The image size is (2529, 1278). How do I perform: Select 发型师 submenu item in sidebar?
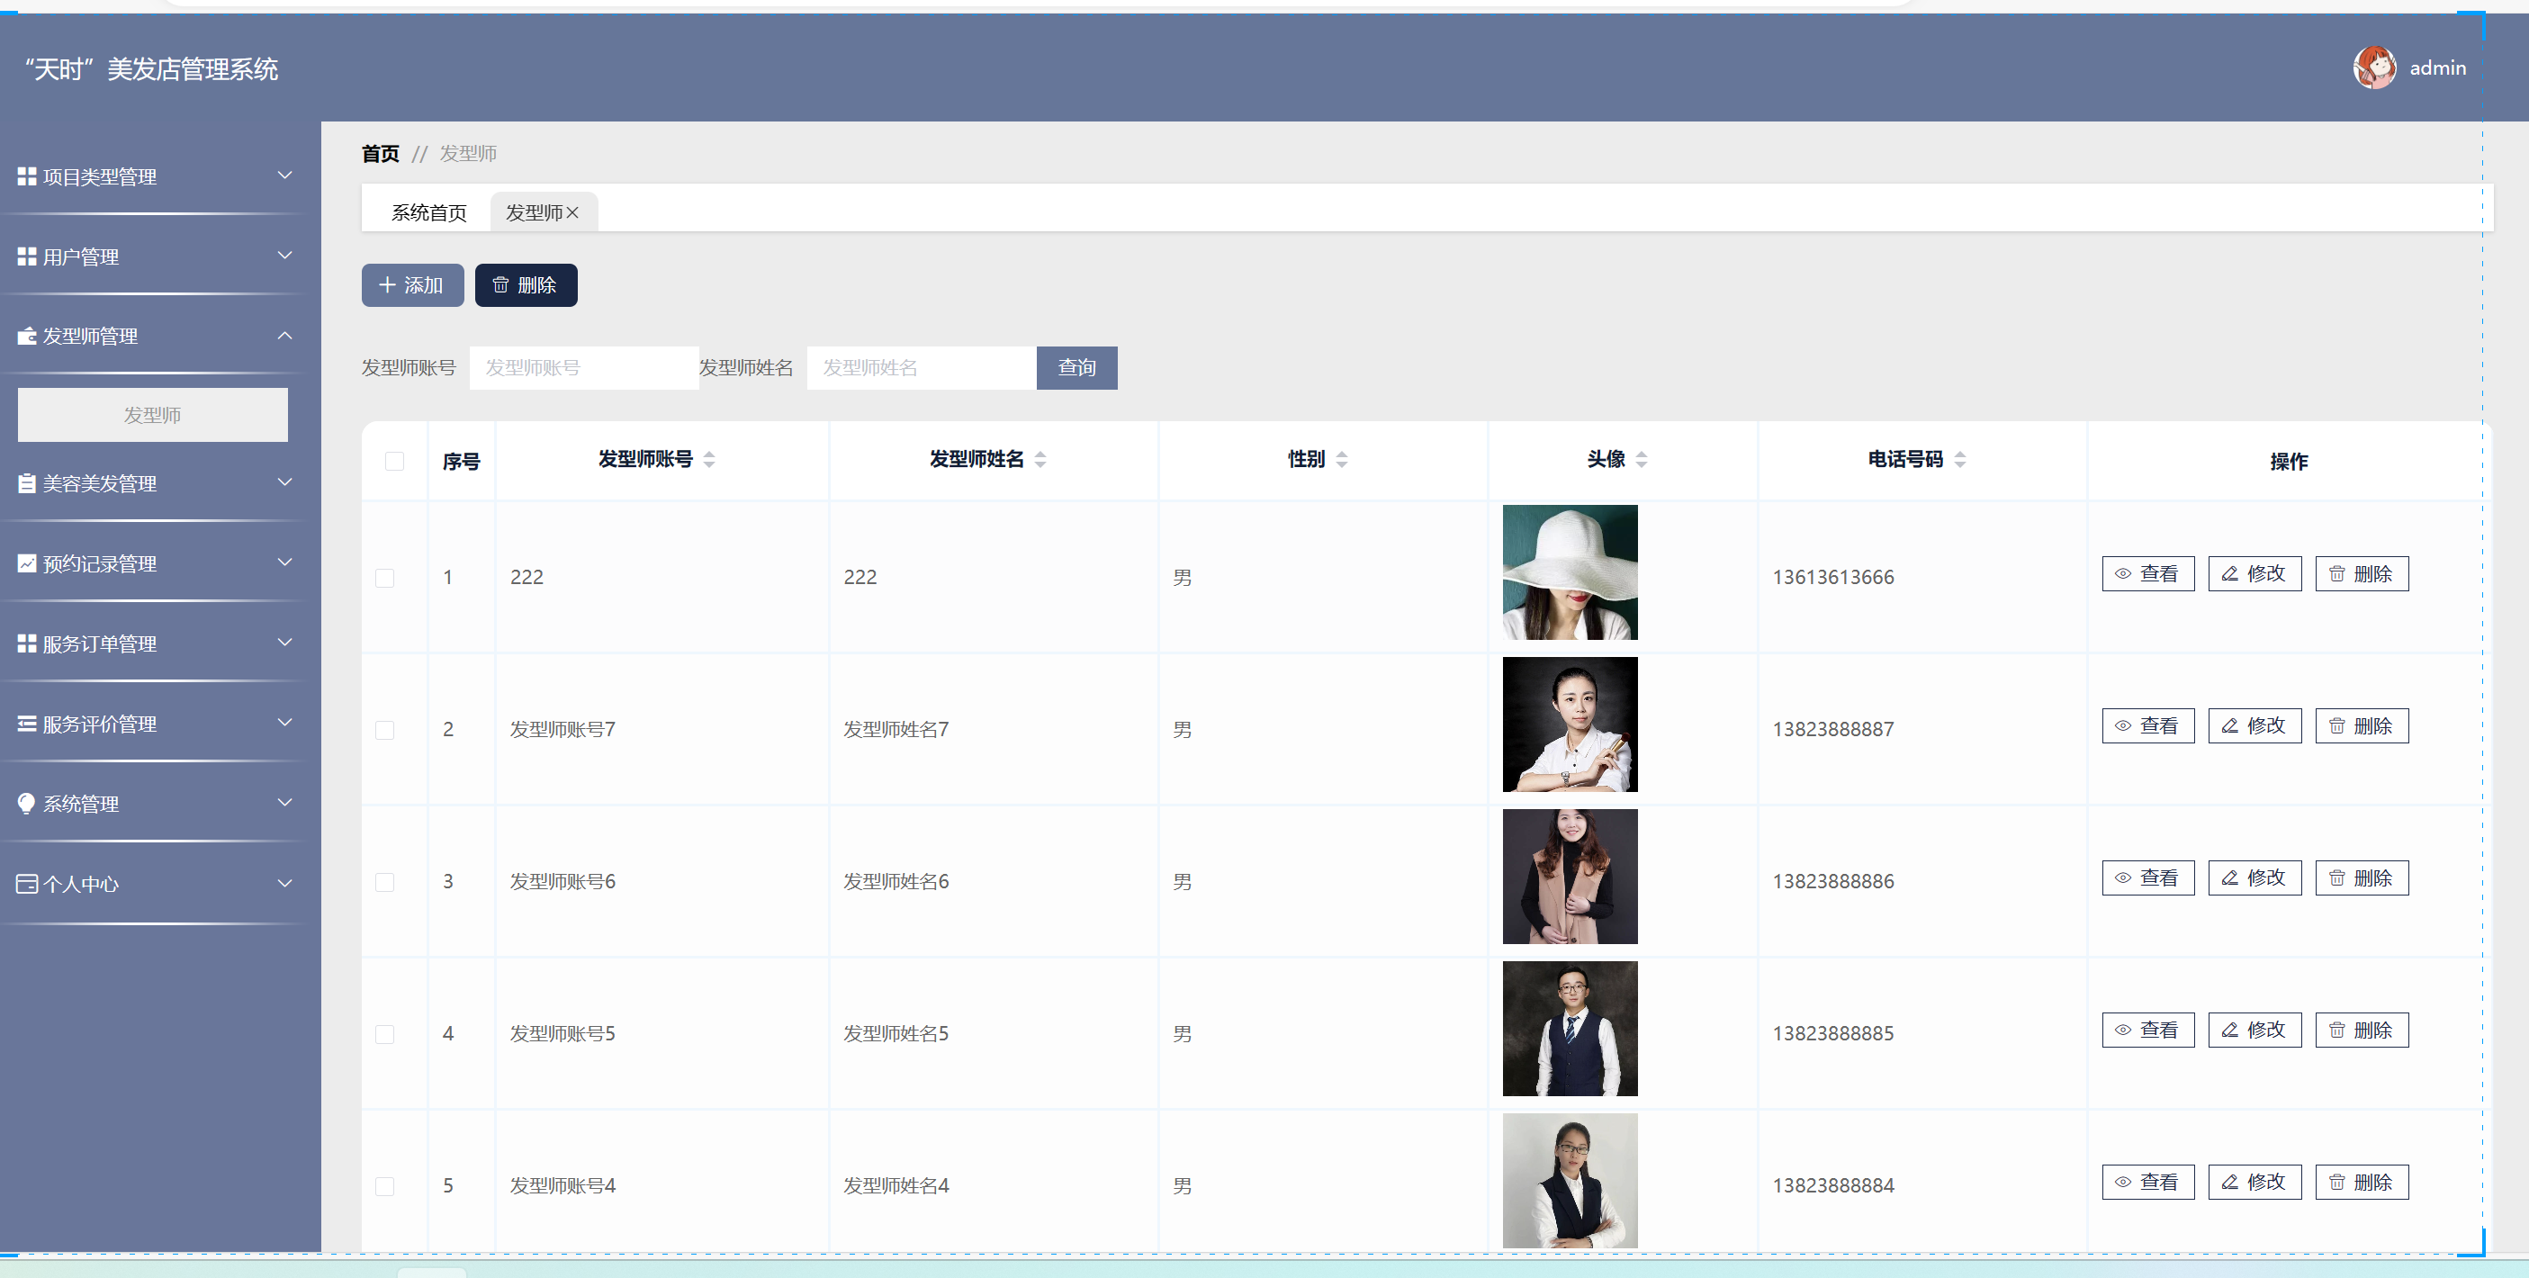(152, 415)
